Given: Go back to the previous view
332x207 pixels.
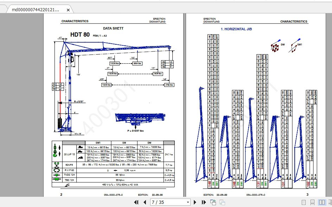Looking at the screenshot, I should 213,202.
